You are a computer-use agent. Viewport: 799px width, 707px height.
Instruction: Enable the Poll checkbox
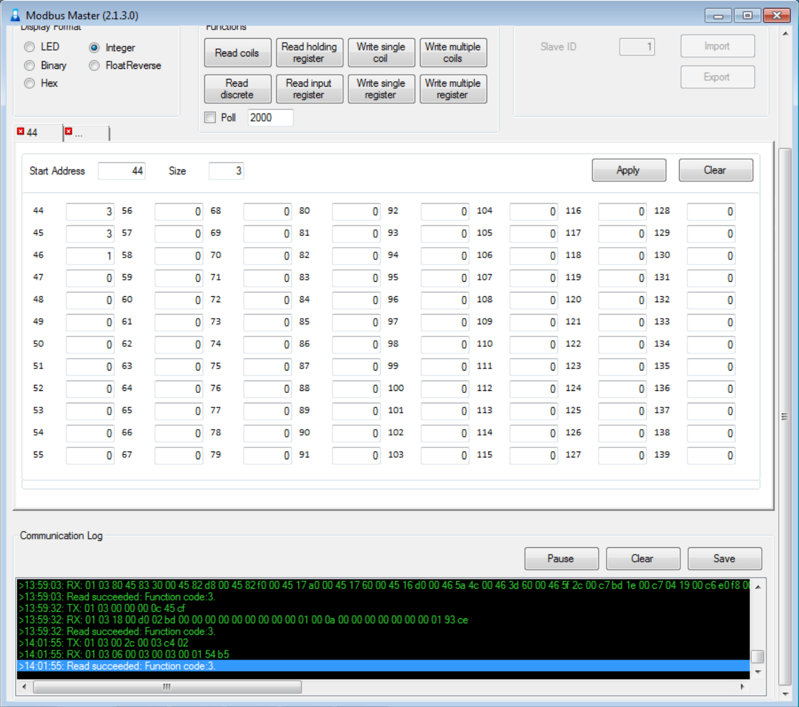(x=210, y=118)
